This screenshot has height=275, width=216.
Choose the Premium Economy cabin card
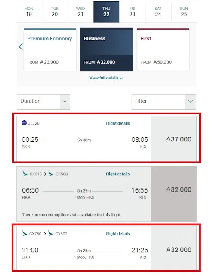tap(50, 50)
